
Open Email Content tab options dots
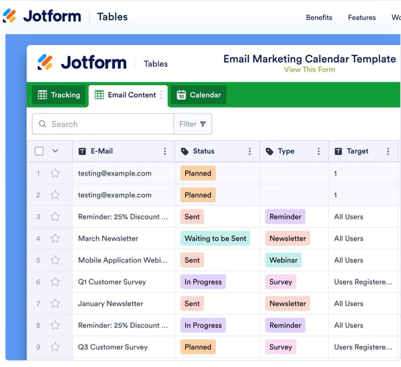tap(161, 95)
